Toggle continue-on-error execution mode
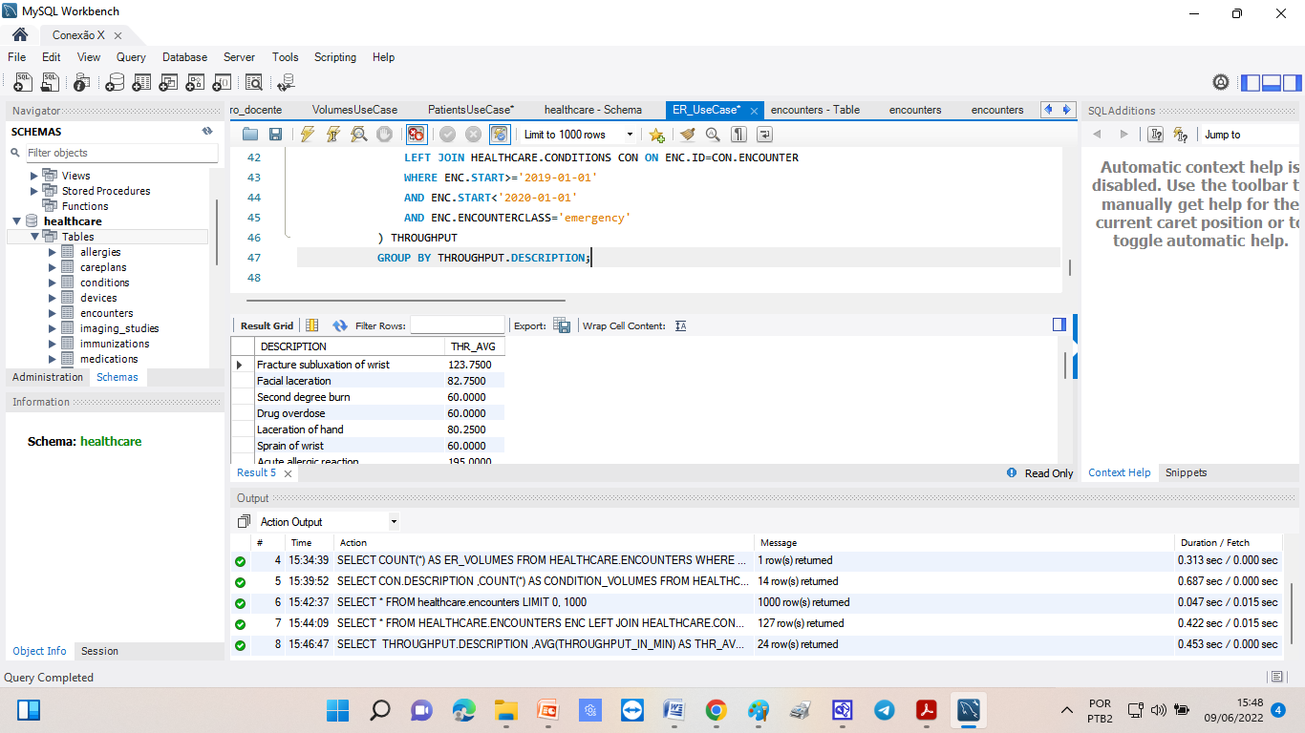This screenshot has width=1305, height=733. click(x=416, y=135)
